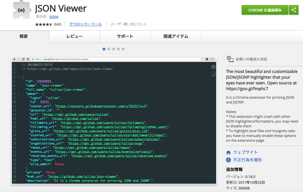The height and width of the screenshot is (192, 303).
Task: Open the followers_url link in JSON
Action: click(103, 123)
